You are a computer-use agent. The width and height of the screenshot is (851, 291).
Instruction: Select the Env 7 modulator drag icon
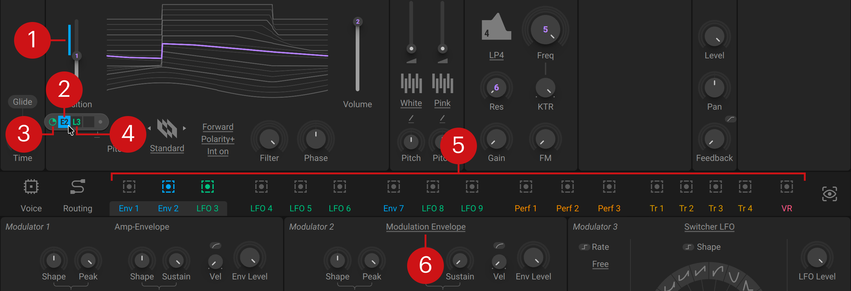(x=393, y=187)
